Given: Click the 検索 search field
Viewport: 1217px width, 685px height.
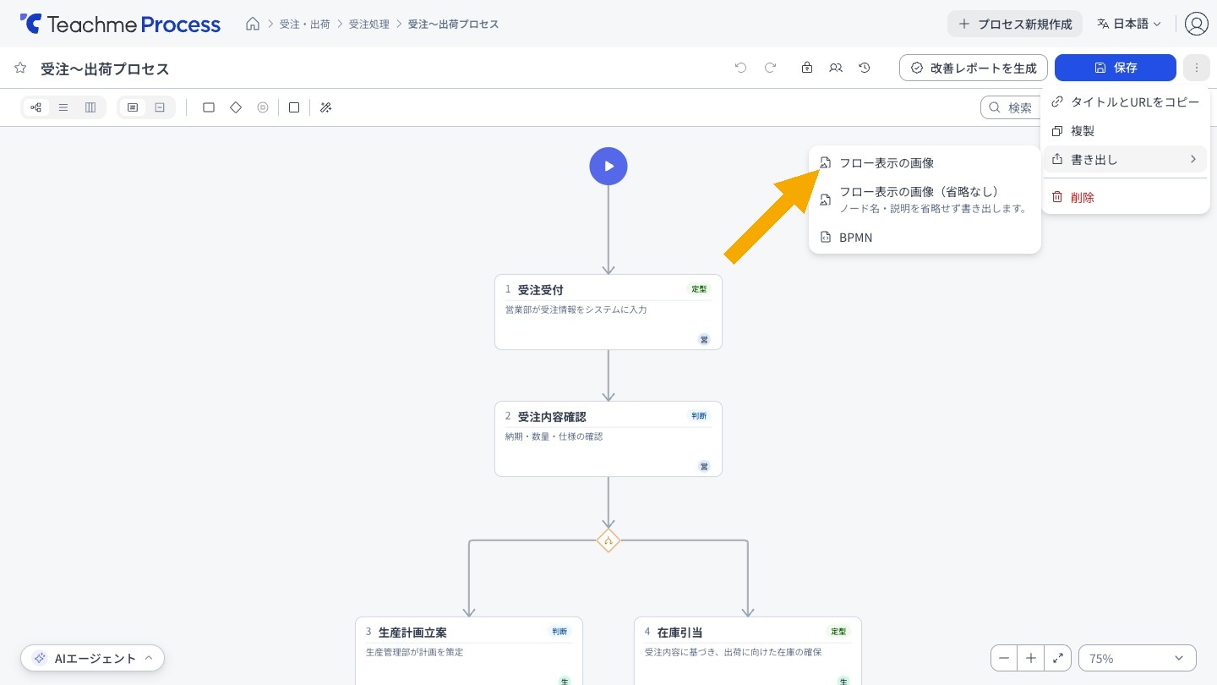Looking at the screenshot, I should pos(1012,107).
